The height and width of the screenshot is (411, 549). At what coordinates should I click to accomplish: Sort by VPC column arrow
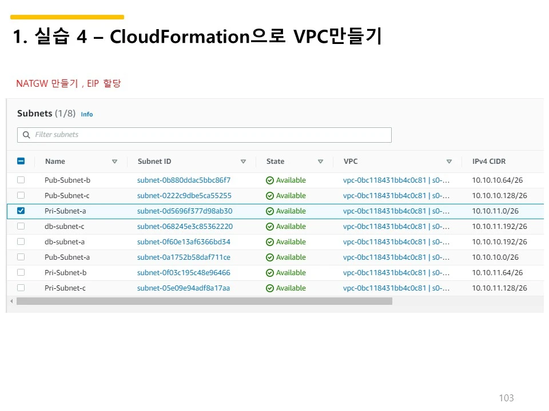449,162
